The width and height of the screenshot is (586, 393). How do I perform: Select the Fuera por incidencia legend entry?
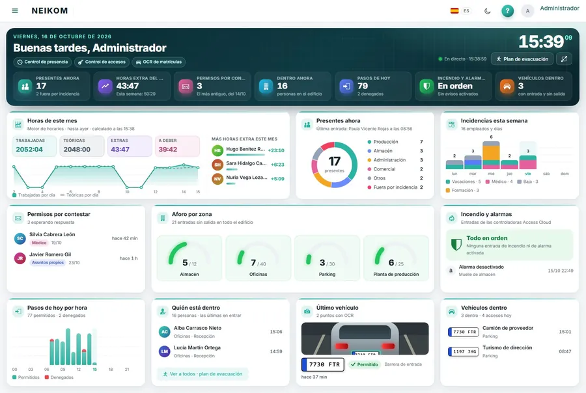click(395, 187)
